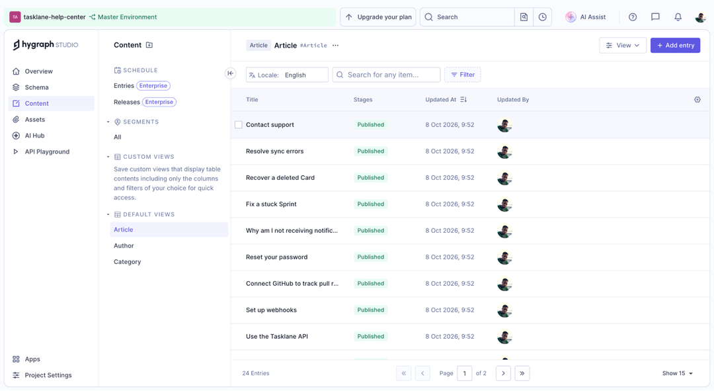Open the chat feedback icon
Viewport: 714px width, 391px height.
pos(655,17)
